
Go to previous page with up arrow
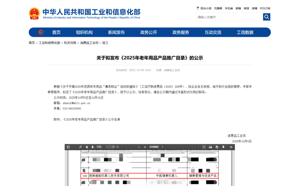pos(87,147)
